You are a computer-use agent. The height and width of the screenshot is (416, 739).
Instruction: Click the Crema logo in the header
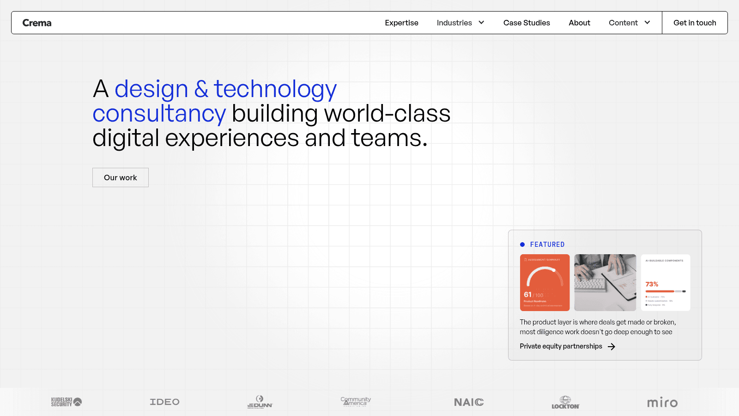37,23
